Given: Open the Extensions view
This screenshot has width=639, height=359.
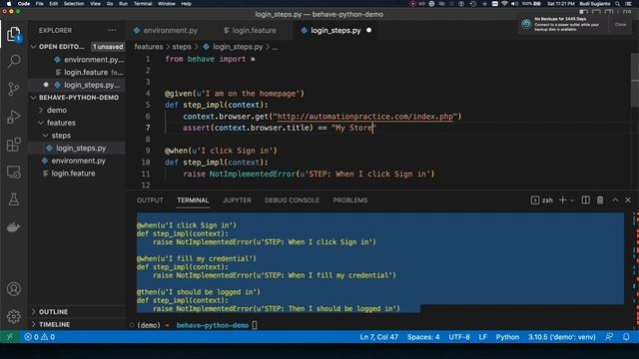Looking at the screenshot, I should [13, 145].
